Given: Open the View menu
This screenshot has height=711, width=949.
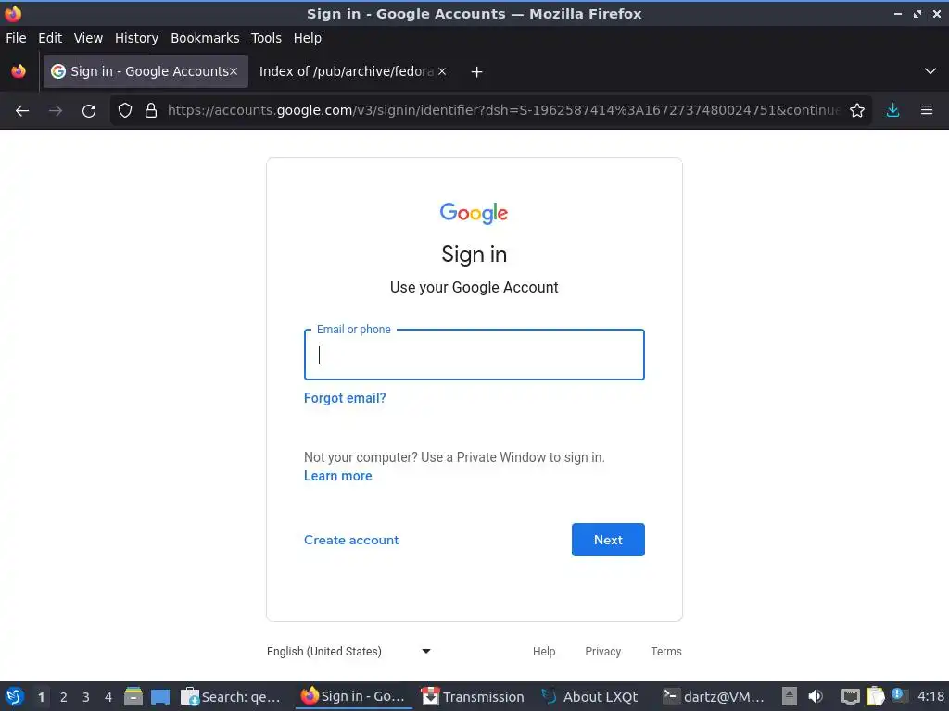Looking at the screenshot, I should point(88,38).
